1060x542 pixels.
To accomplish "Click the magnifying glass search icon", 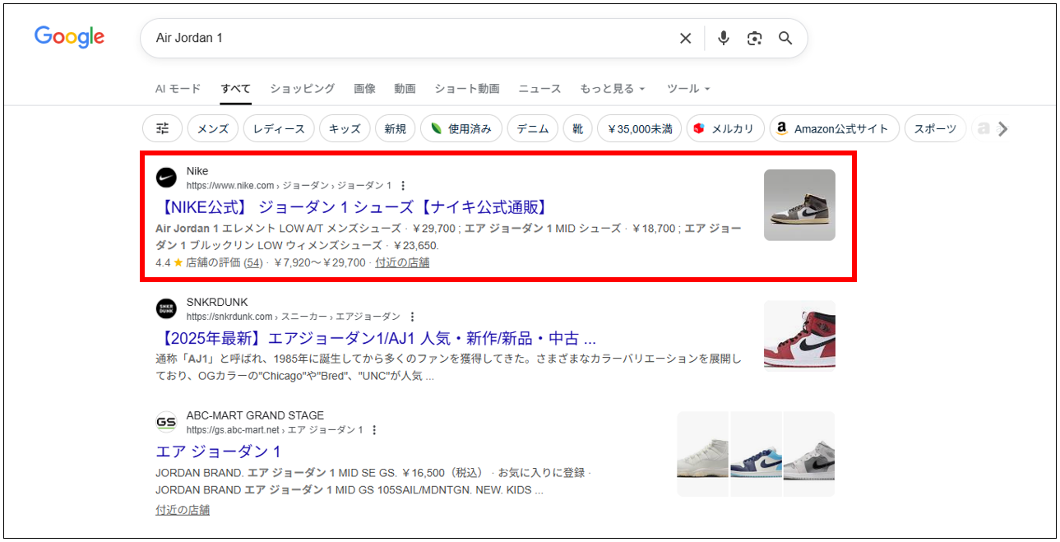I will 785,38.
